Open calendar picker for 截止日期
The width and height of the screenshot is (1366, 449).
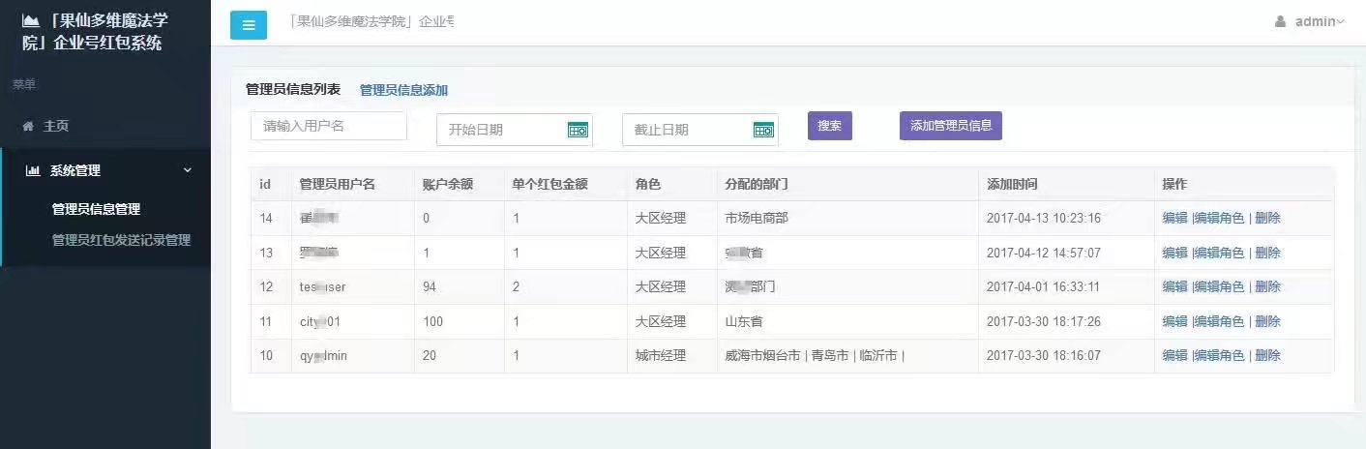pos(763,130)
